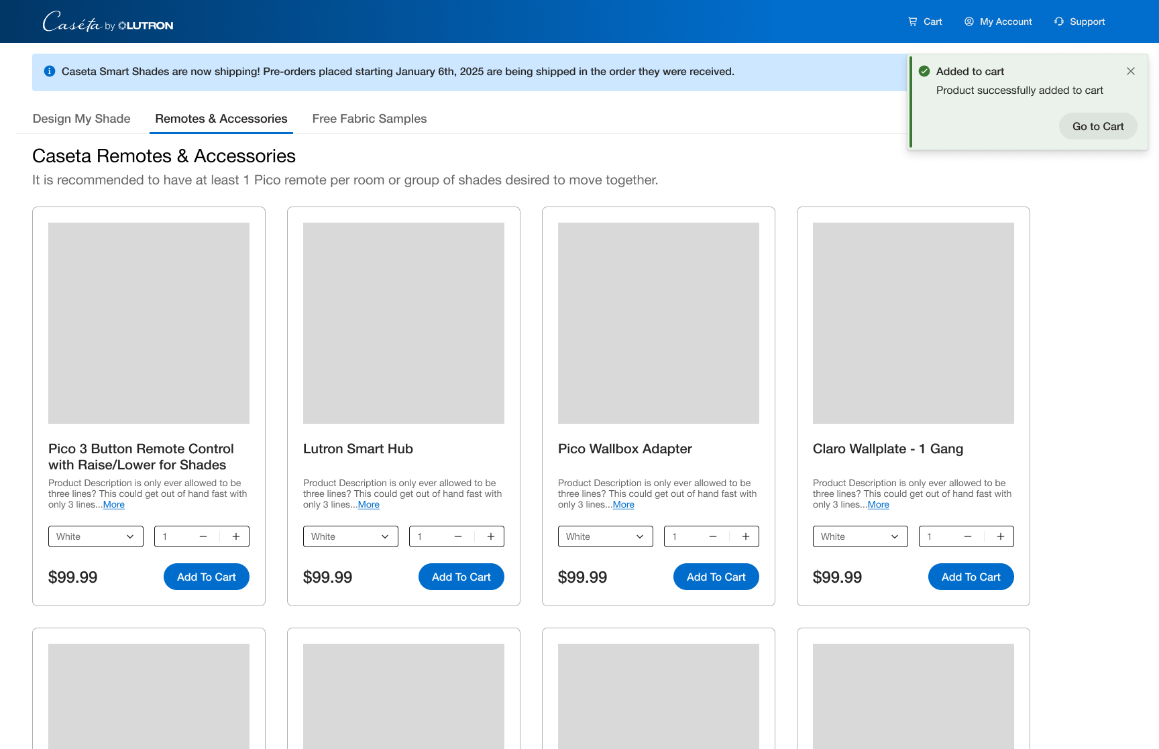Open Free Fabric Samples tab
This screenshot has width=1159, height=749.
pyautogui.click(x=370, y=119)
